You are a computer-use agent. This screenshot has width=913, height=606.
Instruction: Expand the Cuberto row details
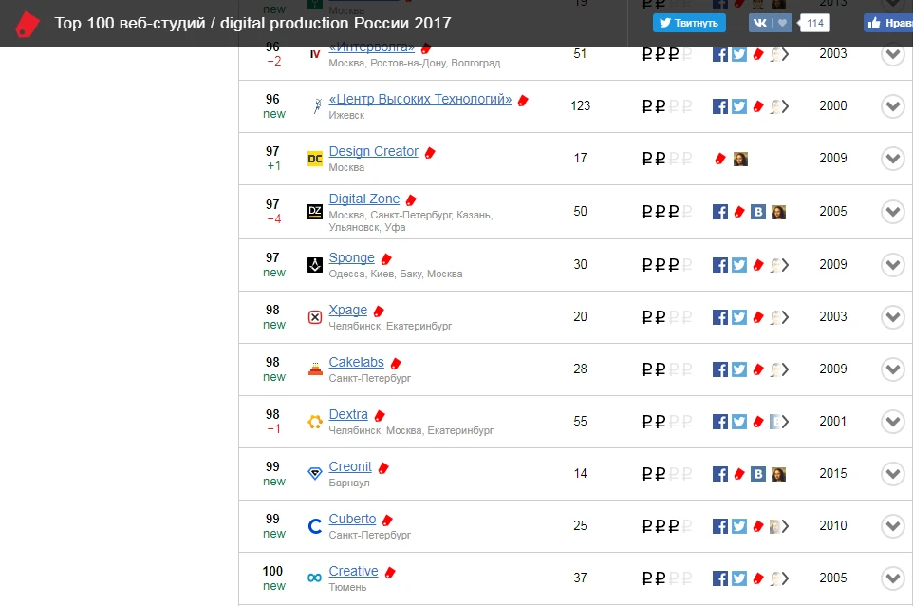point(893,527)
